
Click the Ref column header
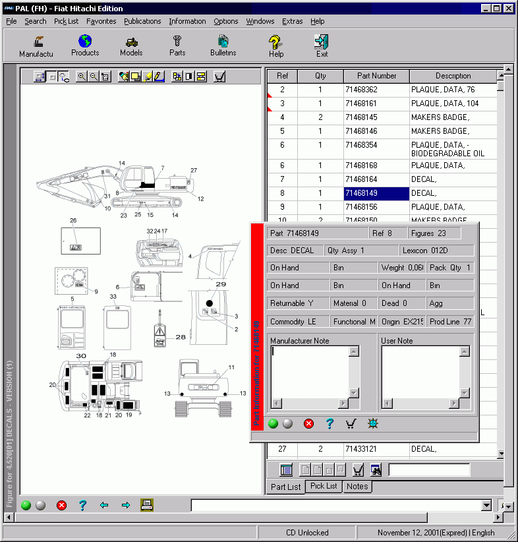click(x=282, y=76)
